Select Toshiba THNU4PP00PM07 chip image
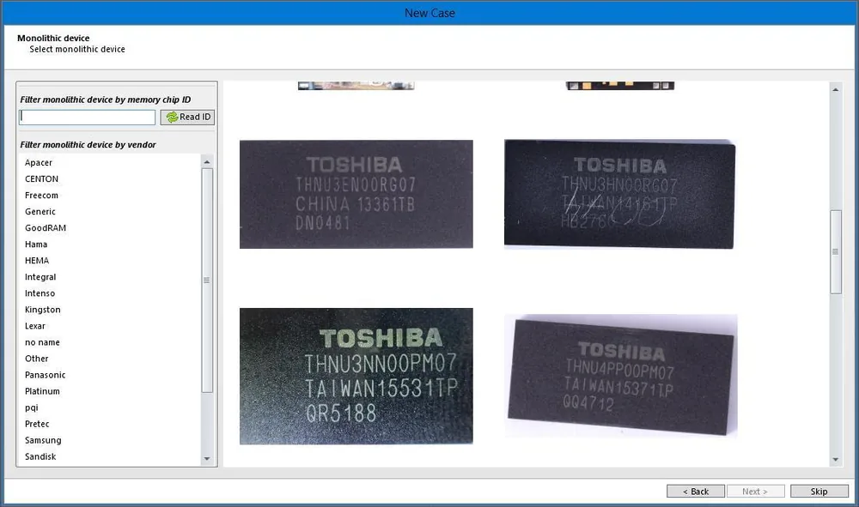Viewport: 859px width, 507px height. click(x=621, y=375)
